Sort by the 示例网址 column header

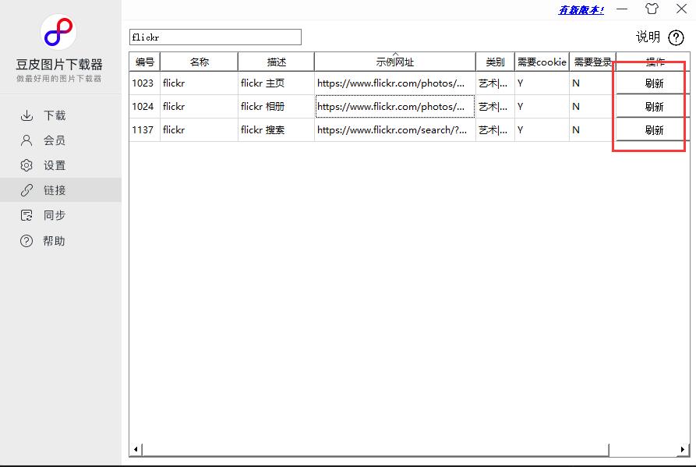pyautogui.click(x=395, y=62)
